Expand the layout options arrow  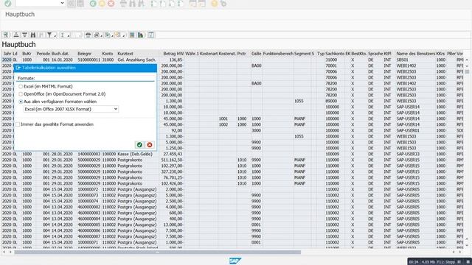tap(123, 36)
